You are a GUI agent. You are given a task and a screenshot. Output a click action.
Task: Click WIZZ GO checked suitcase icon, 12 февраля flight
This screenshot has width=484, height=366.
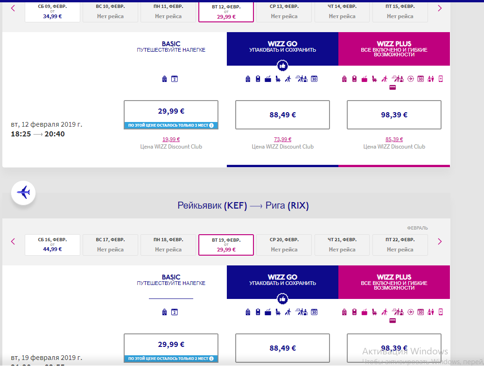click(268, 79)
